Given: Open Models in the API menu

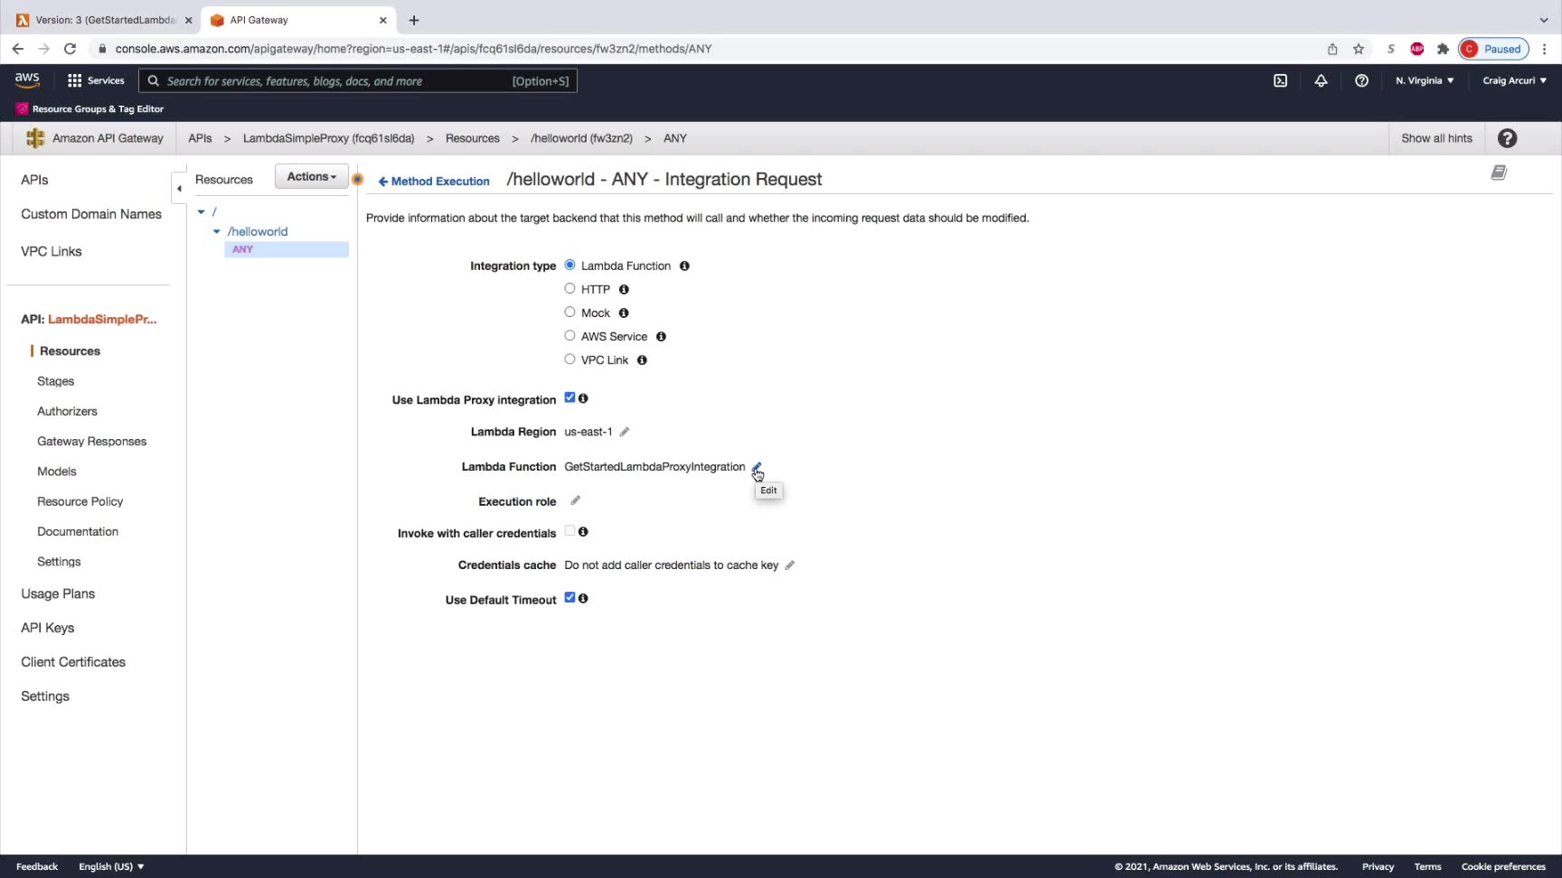Looking at the screenshot, I should click(x=56, y=472).
